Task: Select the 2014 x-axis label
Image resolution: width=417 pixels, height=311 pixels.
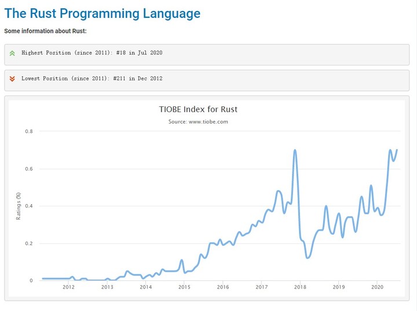Action: [x=145, y=287]
